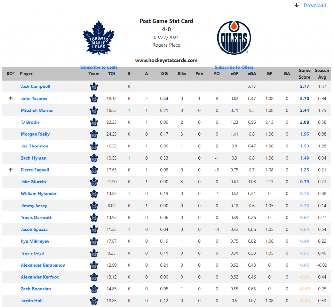Click the xGF column header

point(234,74)
